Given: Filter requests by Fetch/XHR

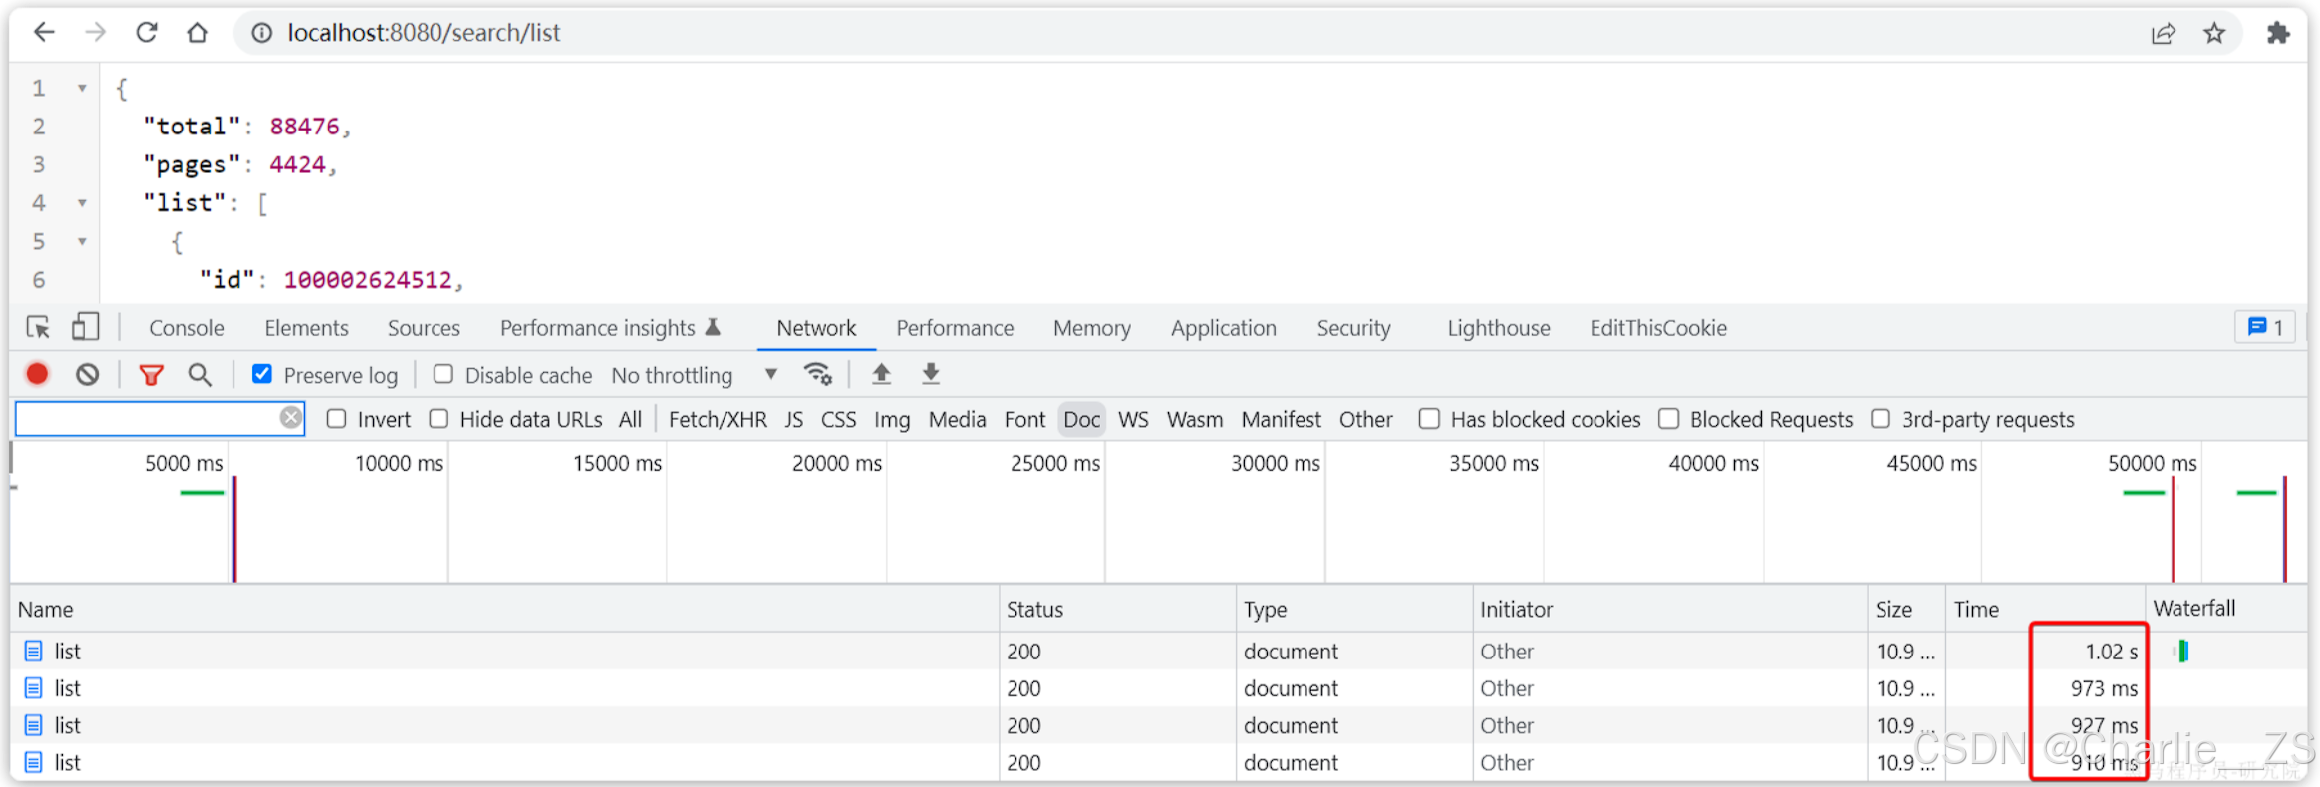Looking at the screenshot, I should coord(718,420).
